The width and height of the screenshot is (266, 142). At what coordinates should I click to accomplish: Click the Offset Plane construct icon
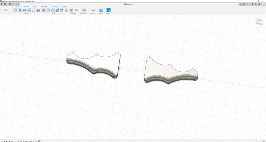[x=84, y=10]
